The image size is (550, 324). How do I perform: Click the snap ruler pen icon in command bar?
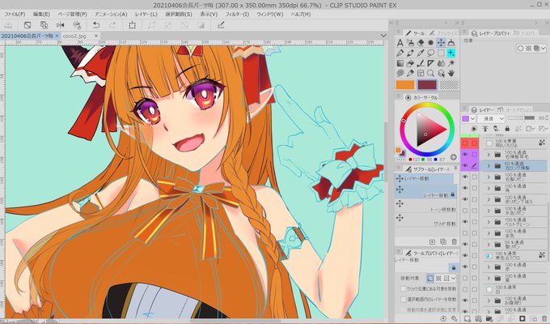point(221,25)
